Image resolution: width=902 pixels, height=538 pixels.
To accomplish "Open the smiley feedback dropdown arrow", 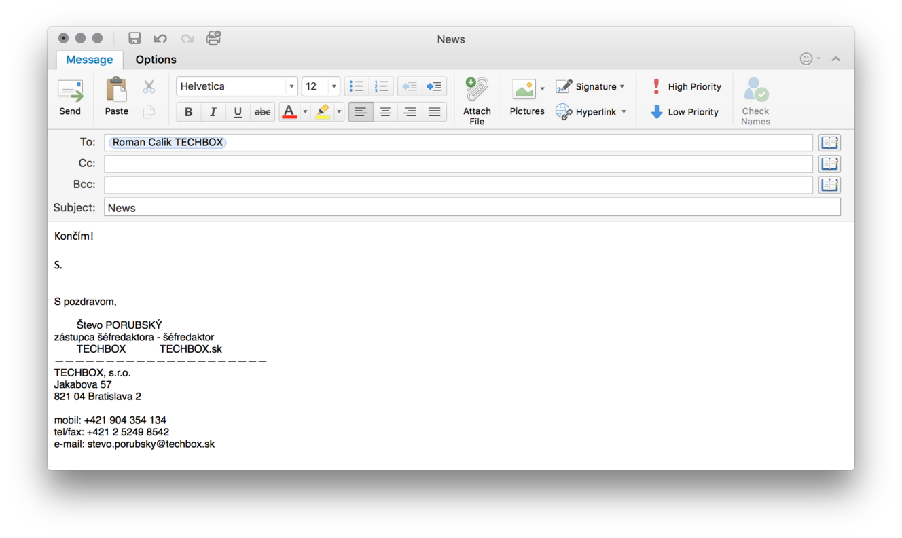I will point(818,59).
